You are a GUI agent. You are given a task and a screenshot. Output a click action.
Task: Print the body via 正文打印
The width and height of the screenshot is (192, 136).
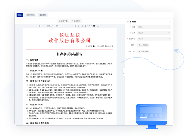[76, 21]
